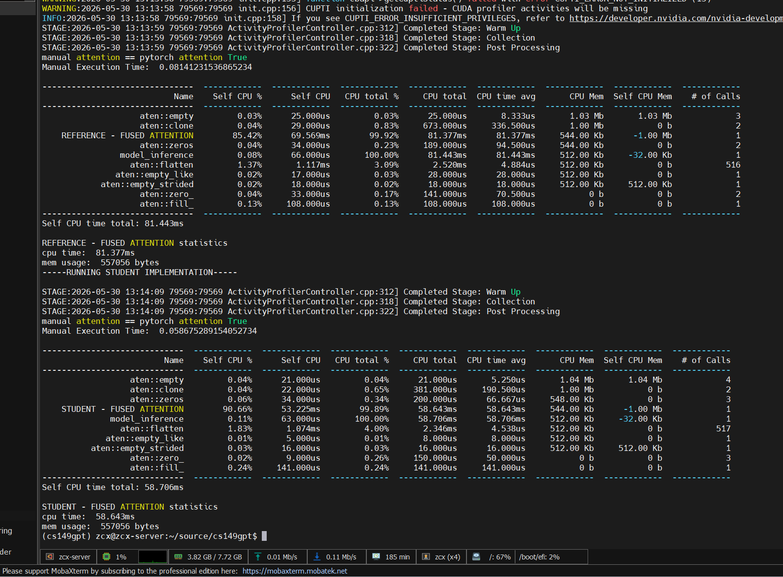Click the zcx-server status label

click(x=75, y=557)
